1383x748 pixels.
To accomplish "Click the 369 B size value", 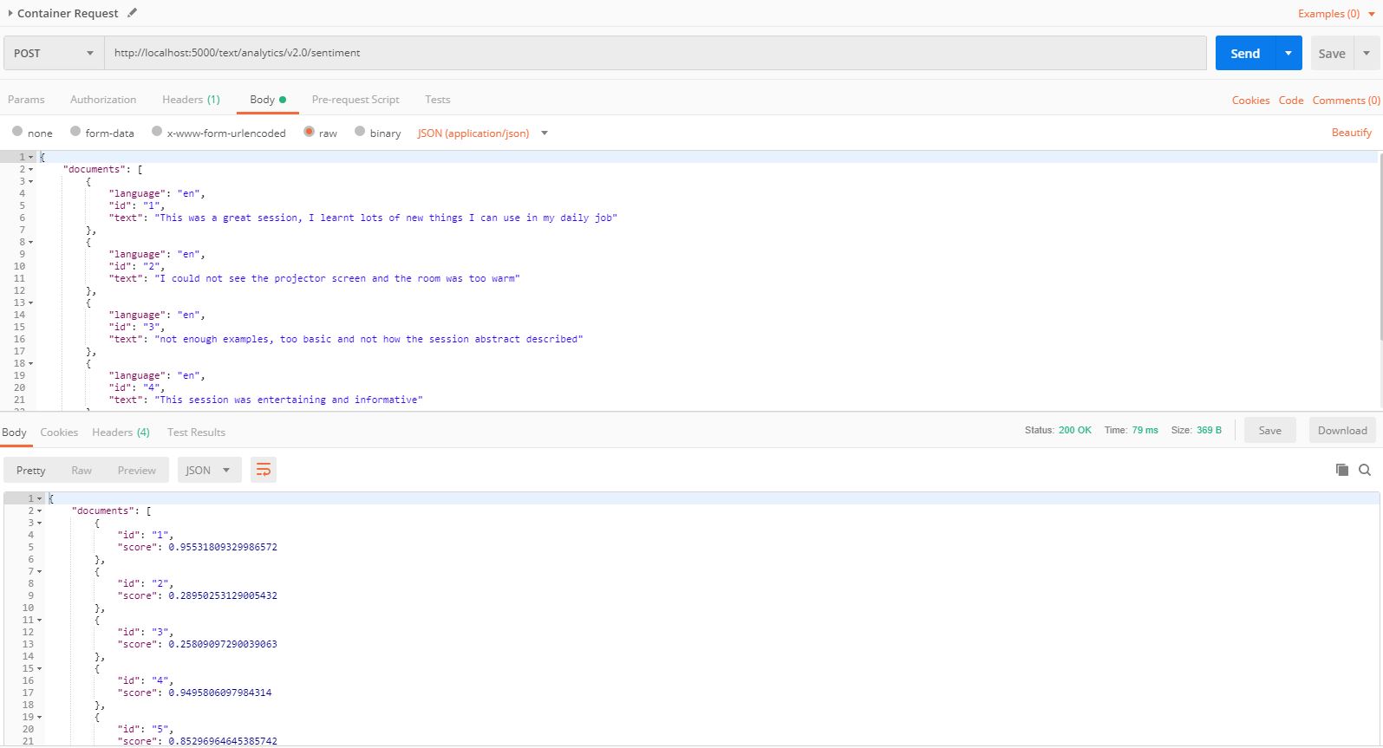I will [x=1209, y=431].
